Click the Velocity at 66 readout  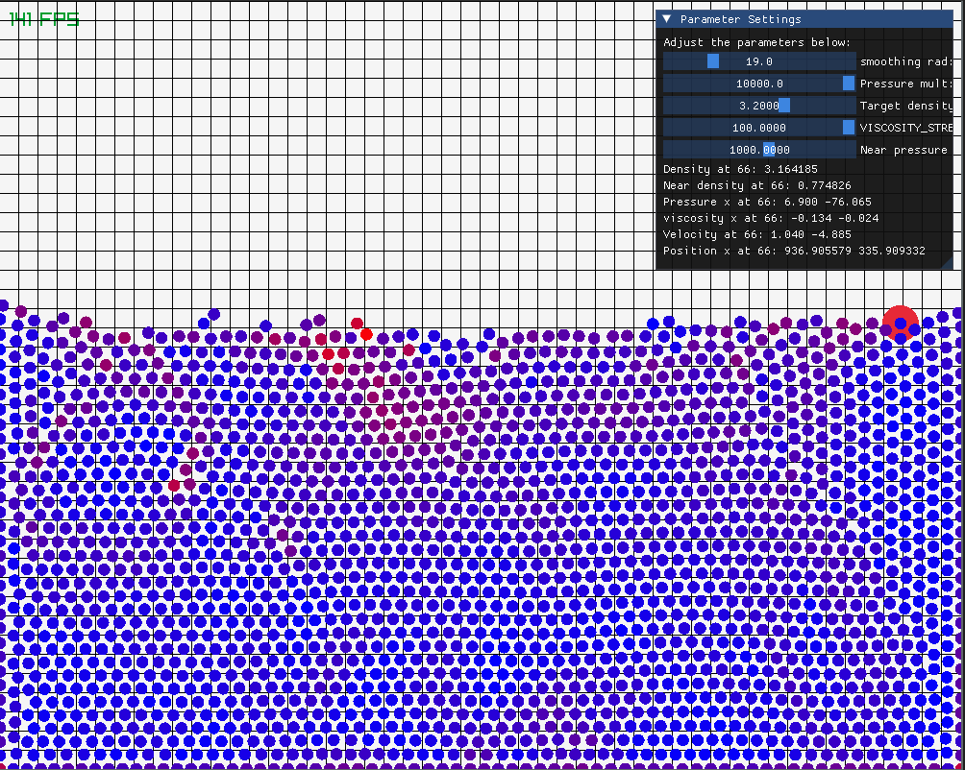coord(757,234)
